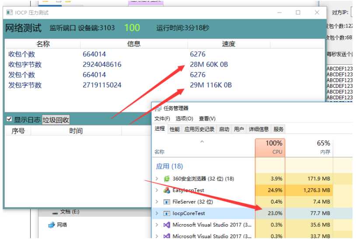Click the 设备端:3103 port label
Screen dimensions: 356x239
point(96,28)
